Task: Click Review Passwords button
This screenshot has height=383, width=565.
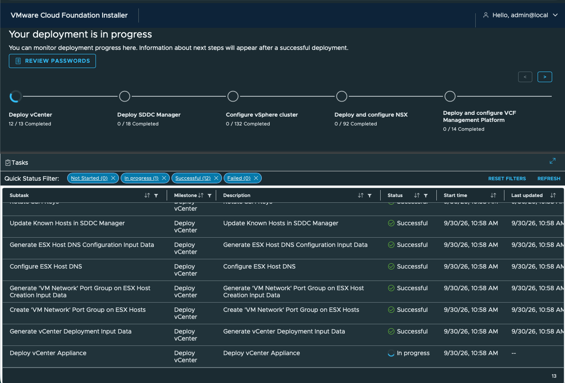Action: click(52, 61)
